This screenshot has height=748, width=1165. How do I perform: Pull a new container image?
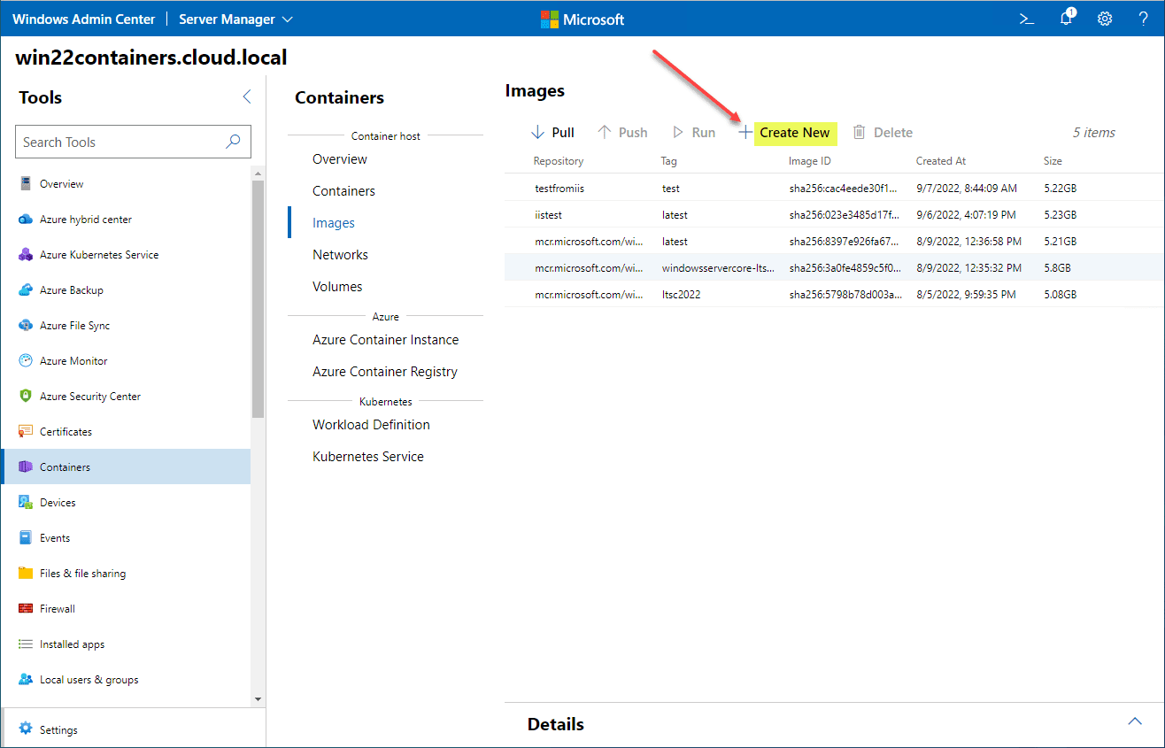(x=552, y=133)
